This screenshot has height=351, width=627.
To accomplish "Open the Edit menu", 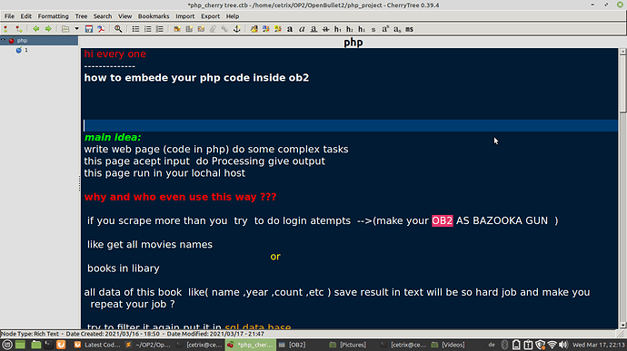I will pyautogui.click(x=26, y=16).
